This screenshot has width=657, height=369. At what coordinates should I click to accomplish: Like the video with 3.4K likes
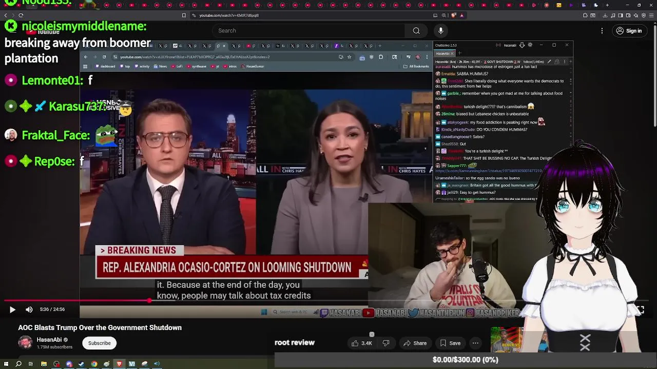[x=362, y=343]
